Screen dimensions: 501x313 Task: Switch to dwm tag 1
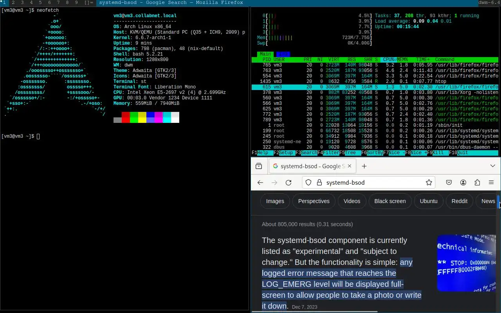(4, 2)
